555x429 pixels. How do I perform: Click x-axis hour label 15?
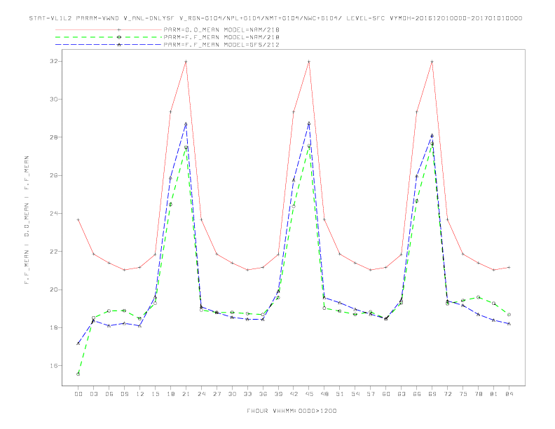(155, 394)
